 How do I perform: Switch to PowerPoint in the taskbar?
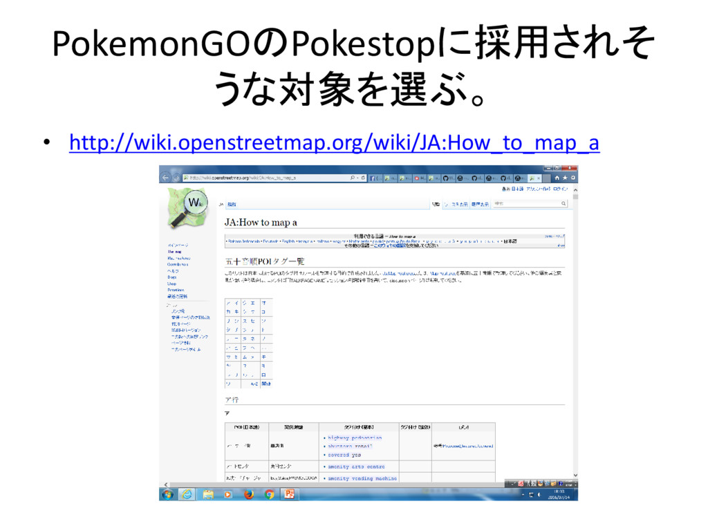[289, 494]
